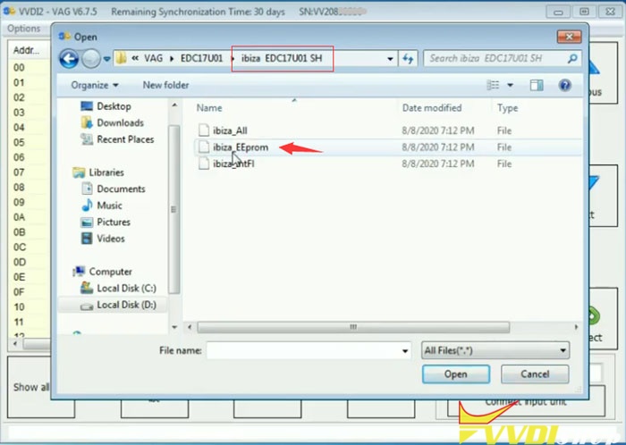The width and height of the screenshot is (626, 445).
Task: Open Options menu in VVDI2 window
Action: click(23, 29)
